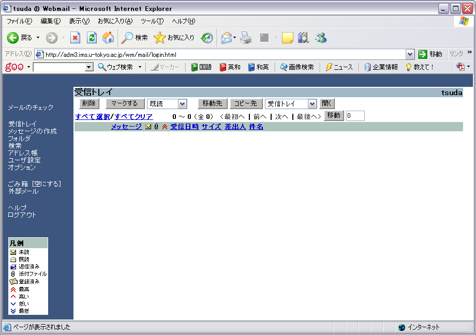The image size is (476, 335).
Task: Click 画像検索 image search button
Action: [x=297, y=67]
